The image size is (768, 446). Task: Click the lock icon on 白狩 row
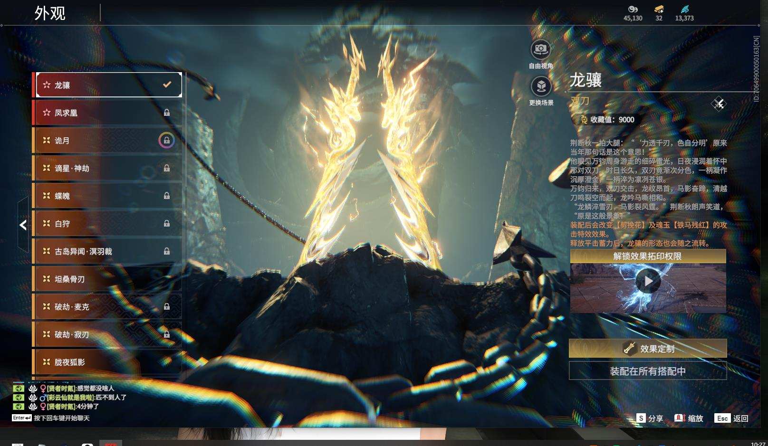[x=167, y=223]
